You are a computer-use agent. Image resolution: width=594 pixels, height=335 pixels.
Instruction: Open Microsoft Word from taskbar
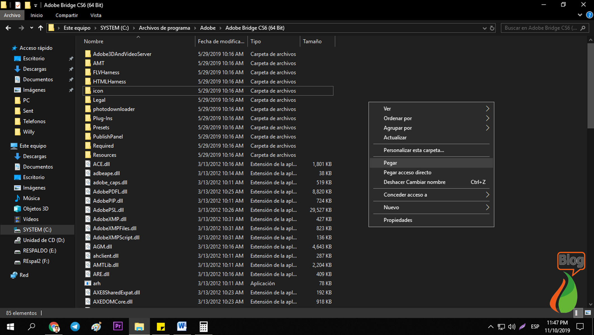(x=182, y=326)
